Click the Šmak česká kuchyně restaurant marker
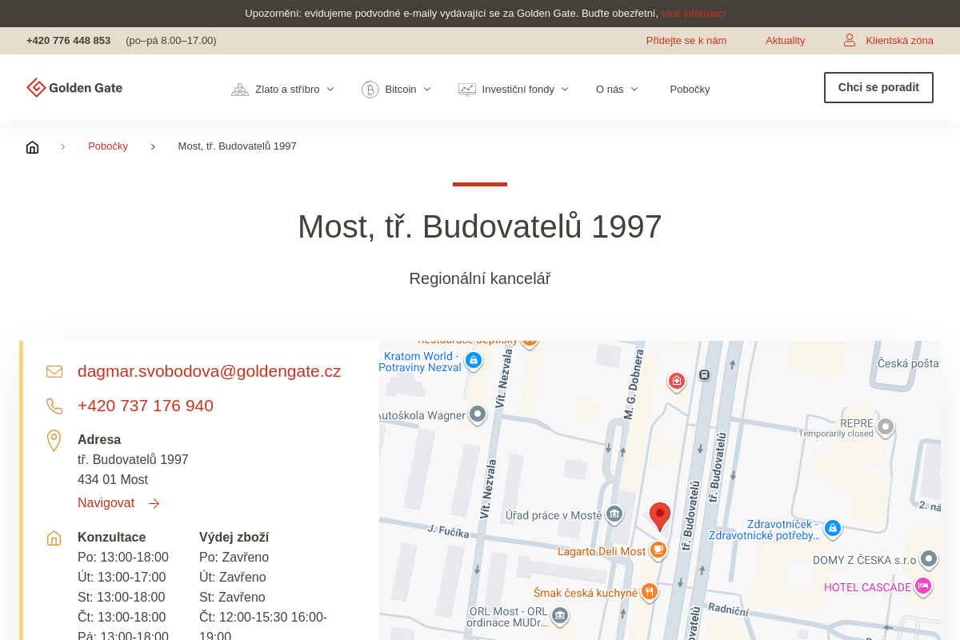This screenshot has height=640, width=960. (x=649, y=592)
